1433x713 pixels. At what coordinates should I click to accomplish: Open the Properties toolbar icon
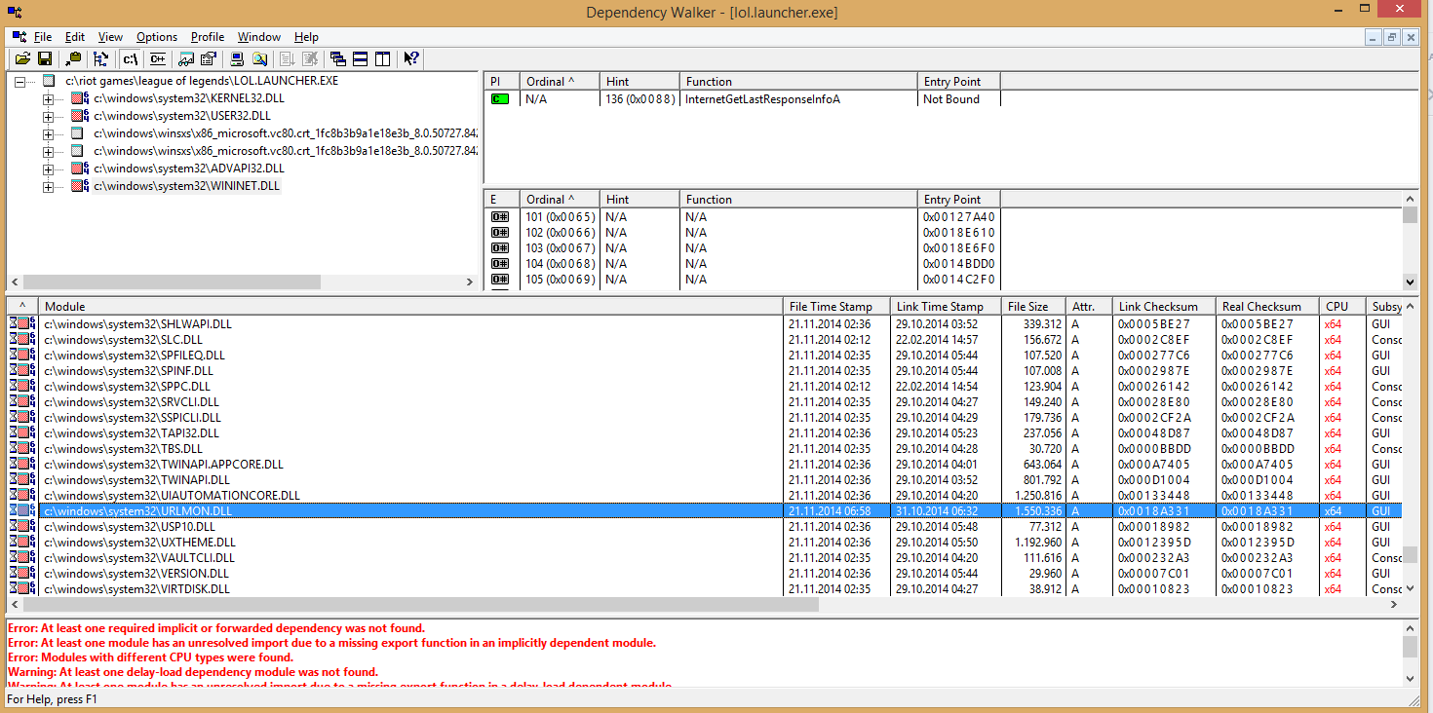pyautogui.click(x=208, y=58)
